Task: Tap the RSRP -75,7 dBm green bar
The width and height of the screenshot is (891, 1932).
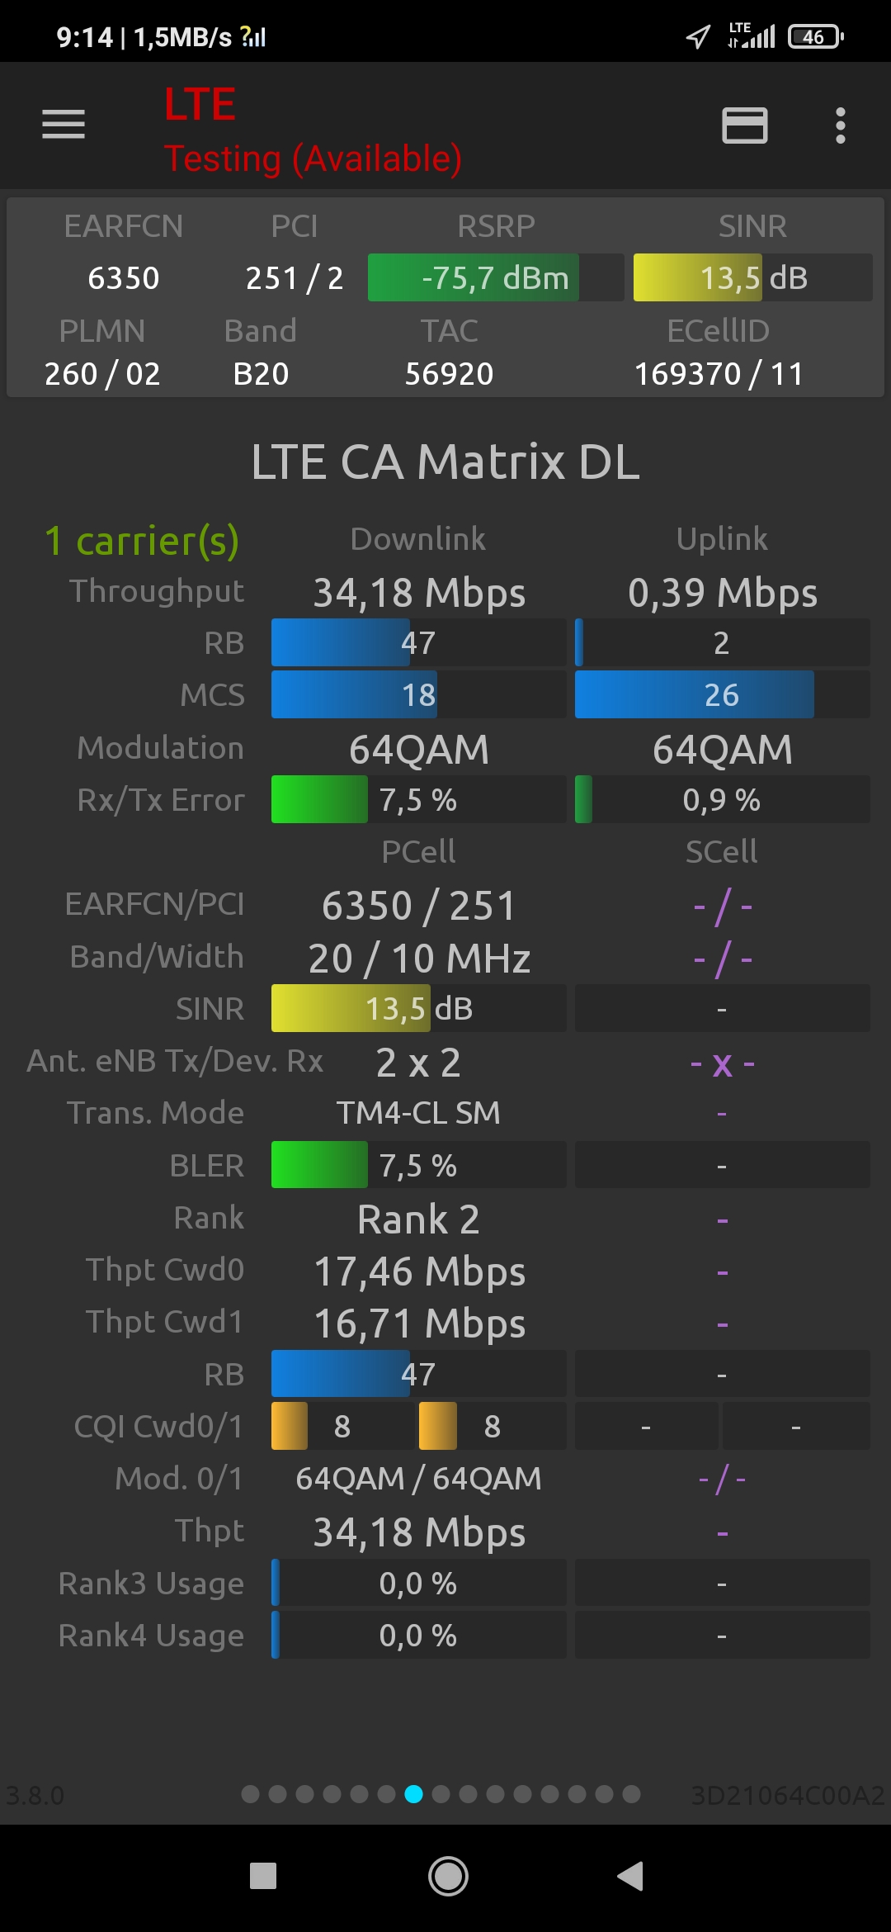Action: [495, 278]
